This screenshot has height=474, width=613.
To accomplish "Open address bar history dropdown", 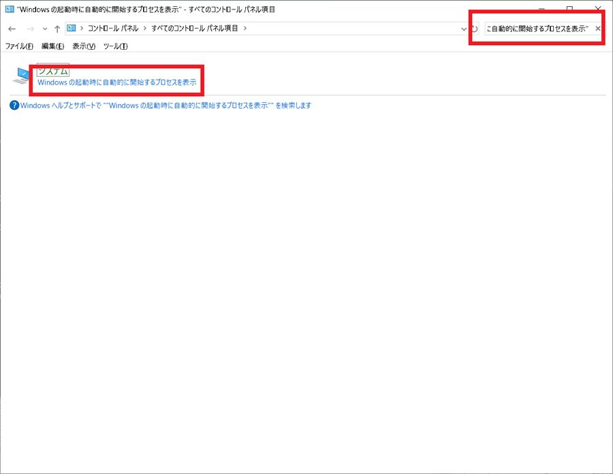I will 464,29.
